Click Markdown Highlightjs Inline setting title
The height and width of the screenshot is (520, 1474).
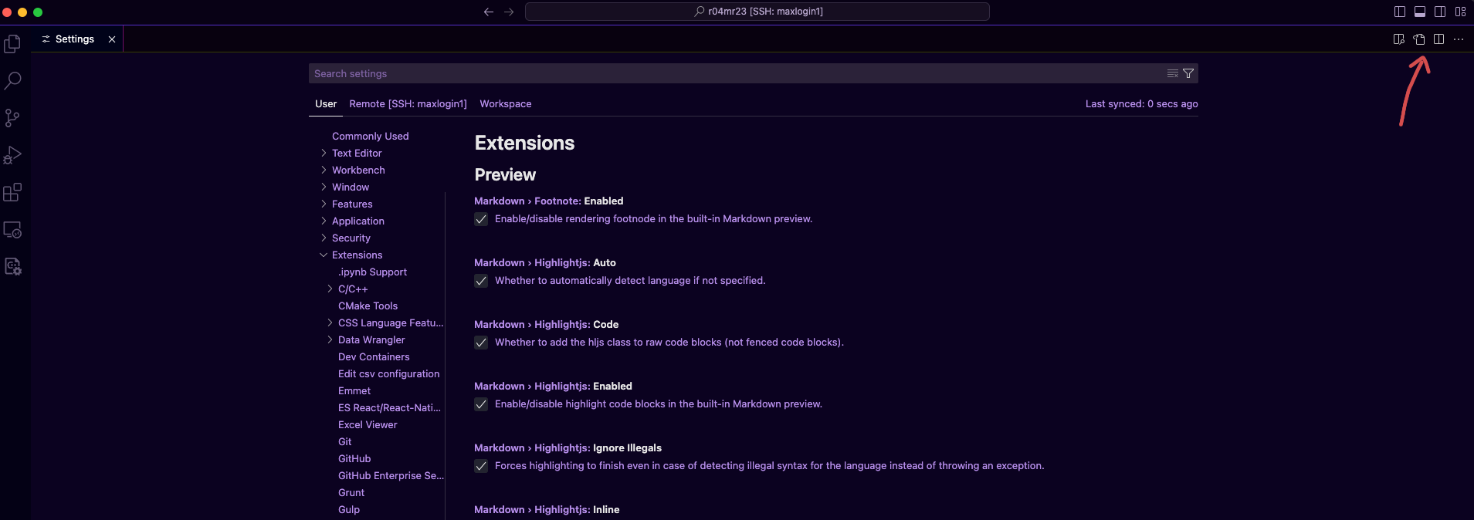tap(547, 509)
